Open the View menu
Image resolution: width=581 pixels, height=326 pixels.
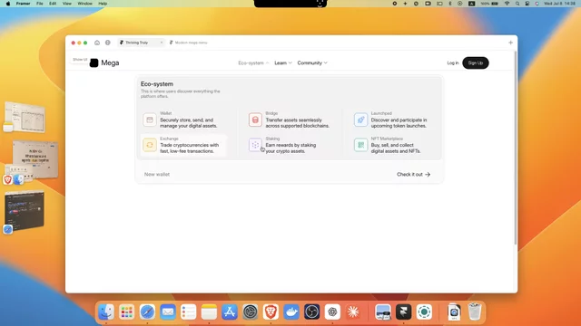coord(66,4)
